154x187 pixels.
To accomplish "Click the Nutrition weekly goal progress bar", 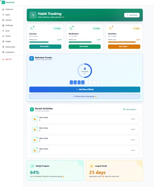I will [124, 42].
